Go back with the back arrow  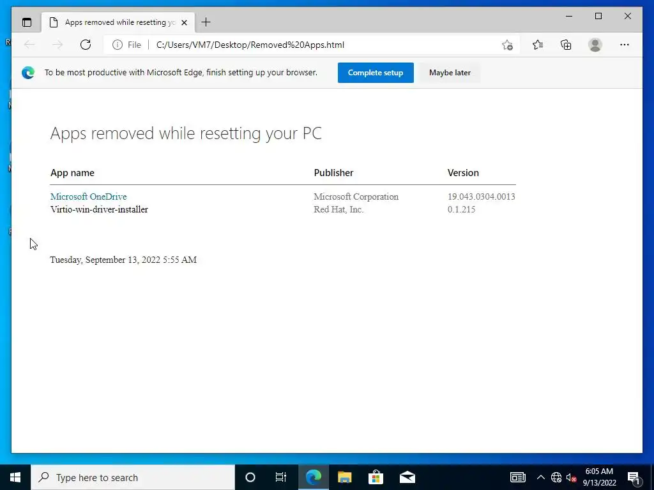click(29, 45)
